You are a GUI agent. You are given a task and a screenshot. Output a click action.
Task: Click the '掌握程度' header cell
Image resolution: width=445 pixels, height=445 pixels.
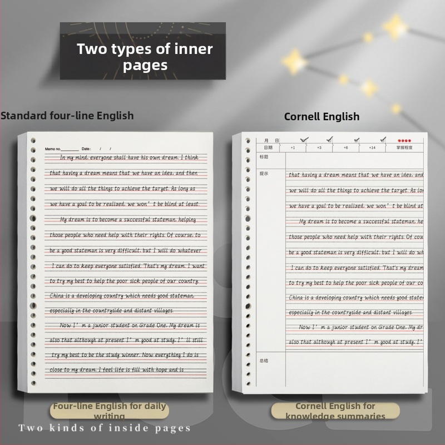[404, 147]
